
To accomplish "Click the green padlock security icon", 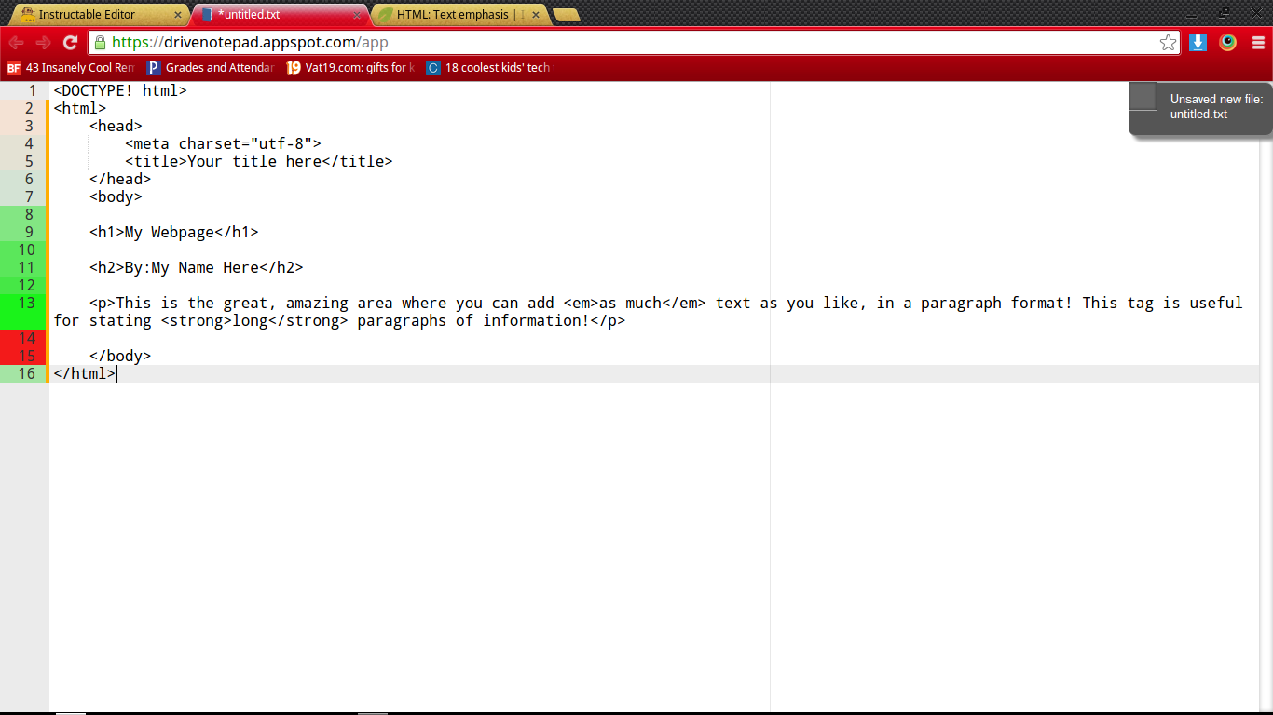I will click(x=101, y=43).
